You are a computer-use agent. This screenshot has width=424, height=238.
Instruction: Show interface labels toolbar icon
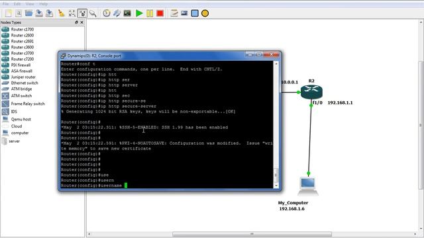[72, 13]
